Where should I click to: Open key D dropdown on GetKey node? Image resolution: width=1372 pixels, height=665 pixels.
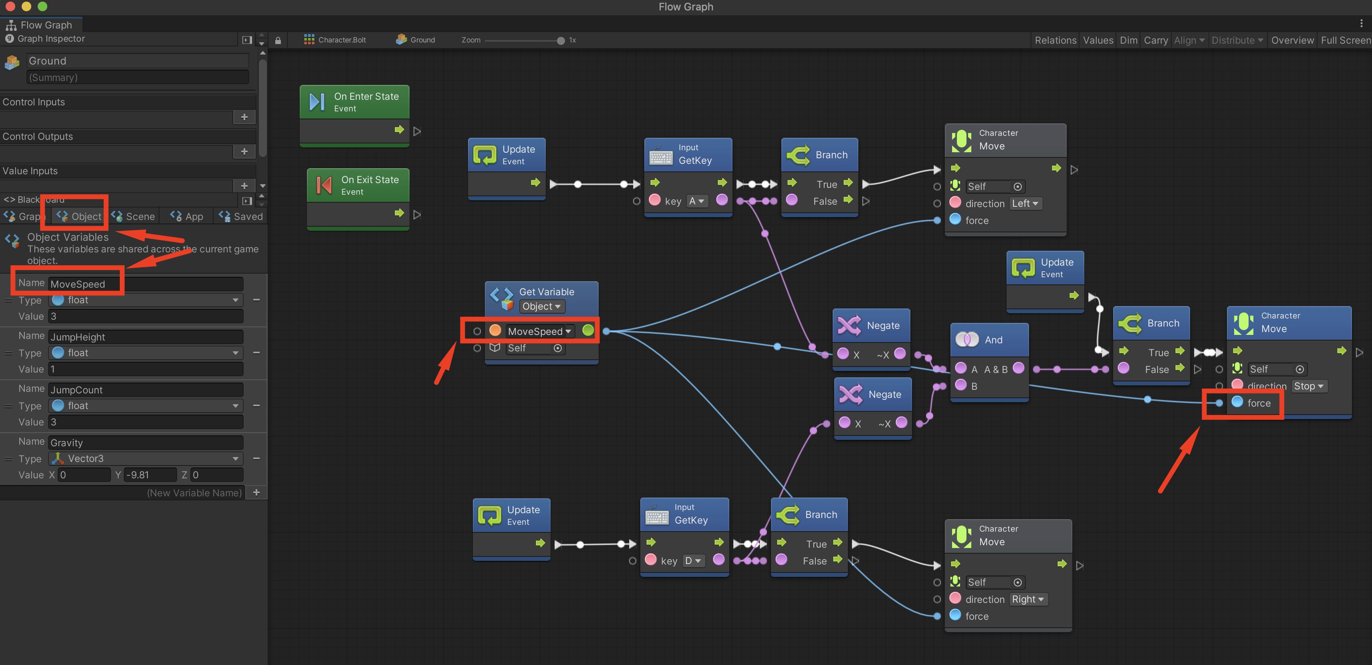click(693, 561)
